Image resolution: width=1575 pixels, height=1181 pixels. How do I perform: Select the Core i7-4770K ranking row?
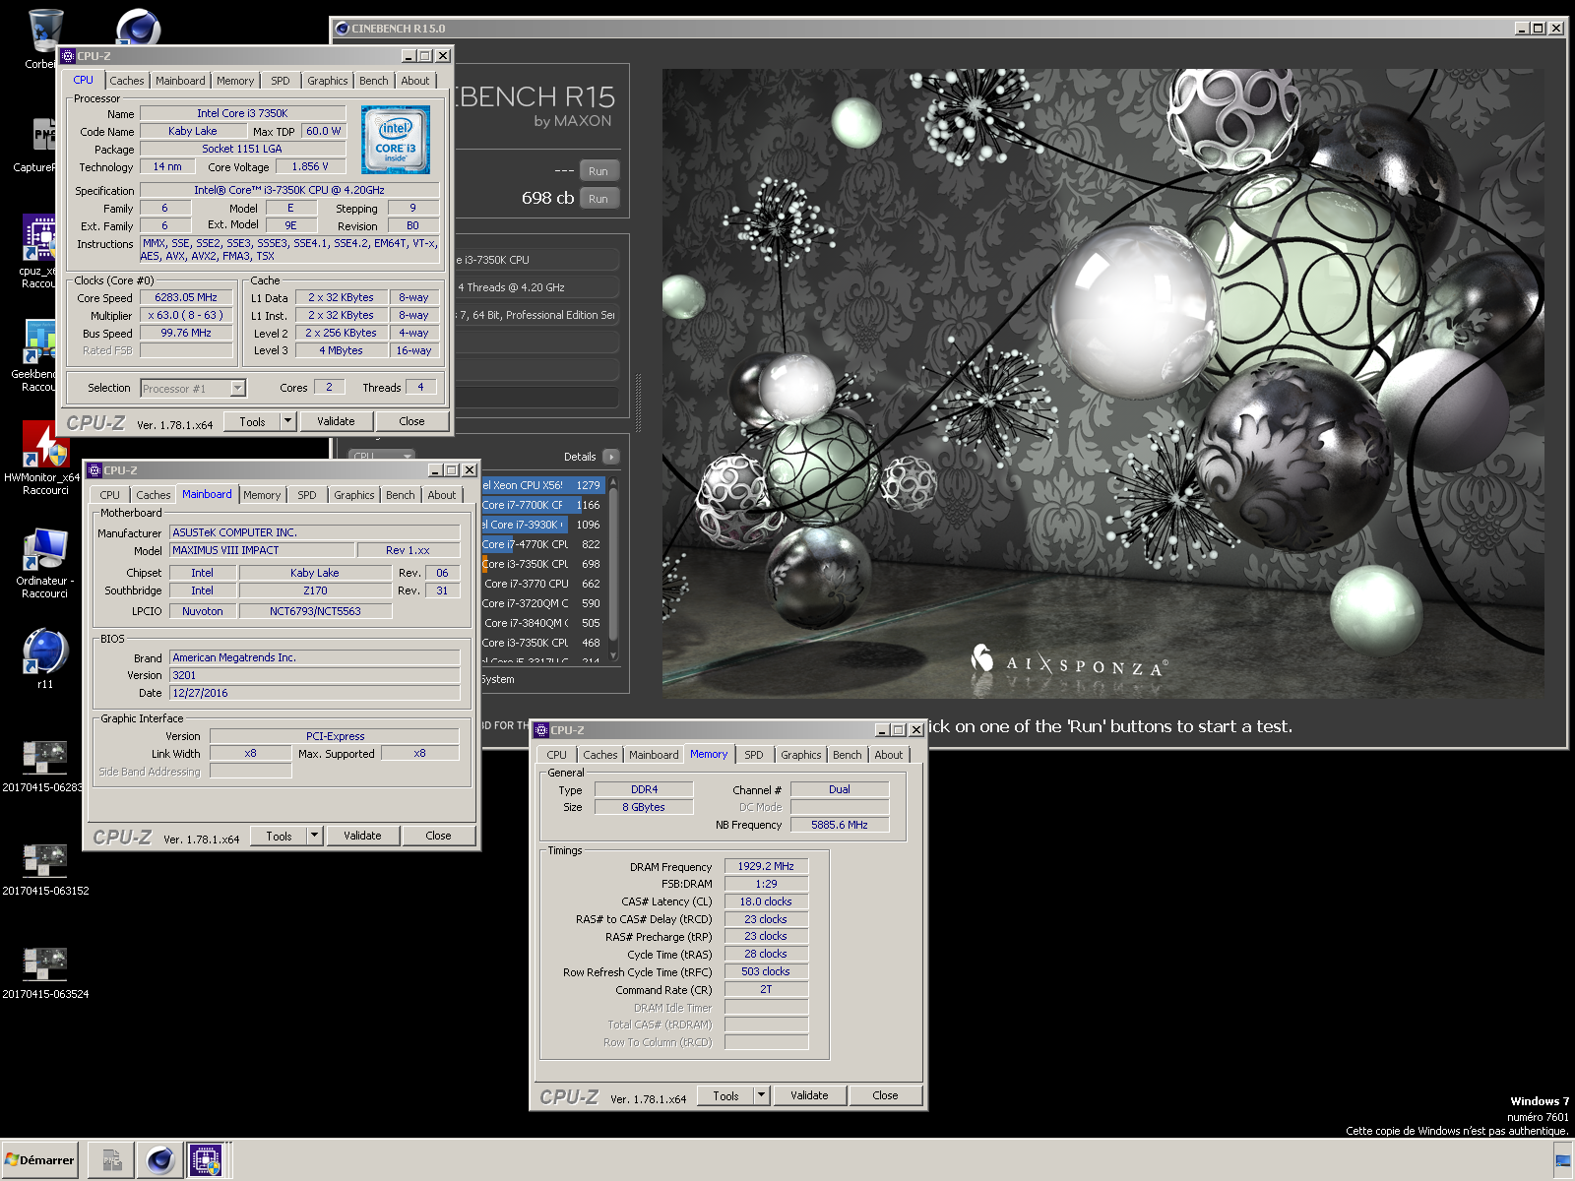pyautogui.click(x=542, y=544)
